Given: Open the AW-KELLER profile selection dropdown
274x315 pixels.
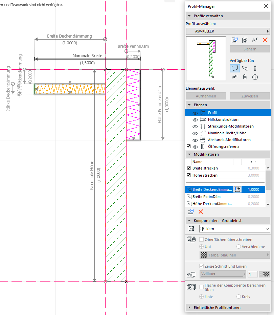Looking at the screenshot, I should [227, 31].
